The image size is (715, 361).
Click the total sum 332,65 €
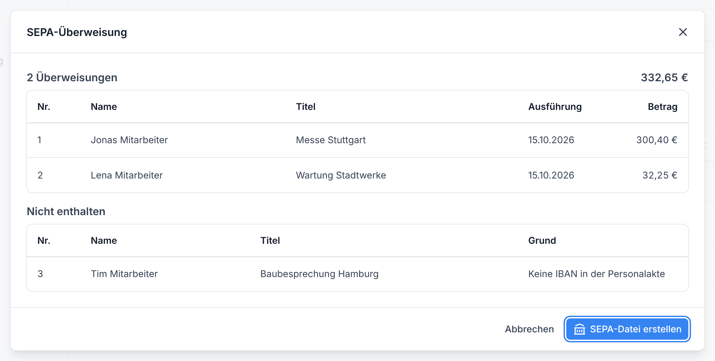click(x=664, y=77)
